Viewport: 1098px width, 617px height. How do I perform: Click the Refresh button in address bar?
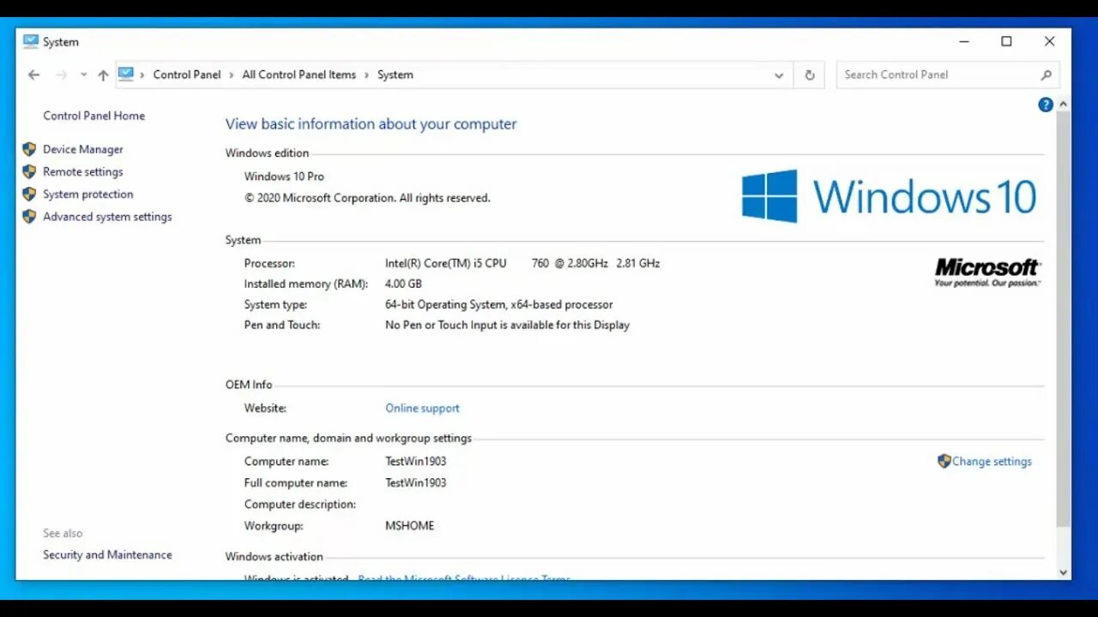[809, 75]
